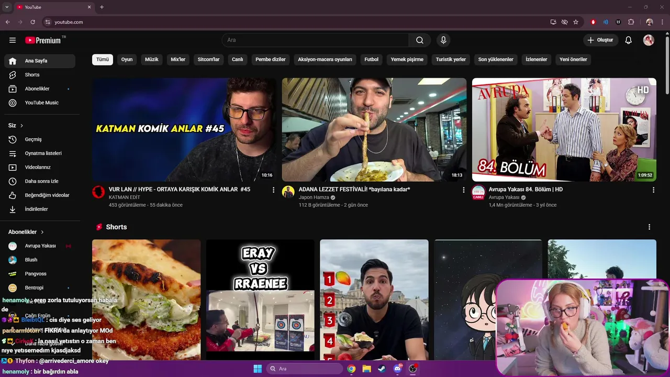The height and width of the screenshot is (377, 670).
Task: Start voice search with the microphone icon
Action: [x=443, y=40]
